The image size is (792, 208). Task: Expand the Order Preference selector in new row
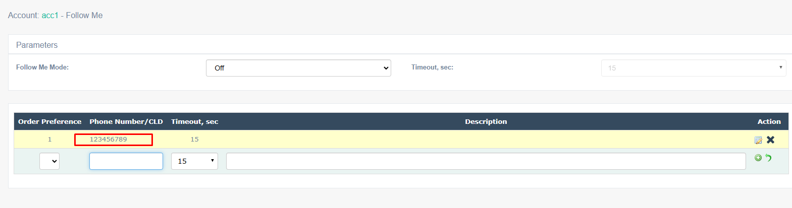click(x=49, y=161)
